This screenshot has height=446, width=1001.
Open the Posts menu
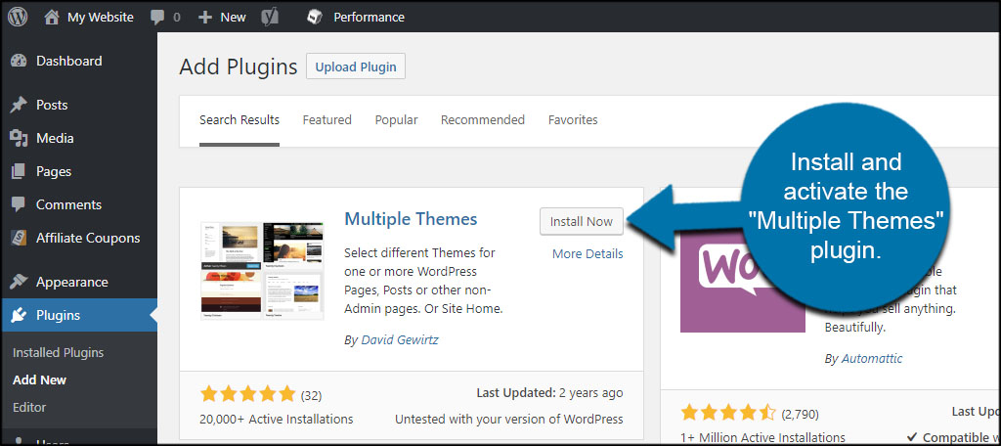pyautogui.click(x=52, y=105)
